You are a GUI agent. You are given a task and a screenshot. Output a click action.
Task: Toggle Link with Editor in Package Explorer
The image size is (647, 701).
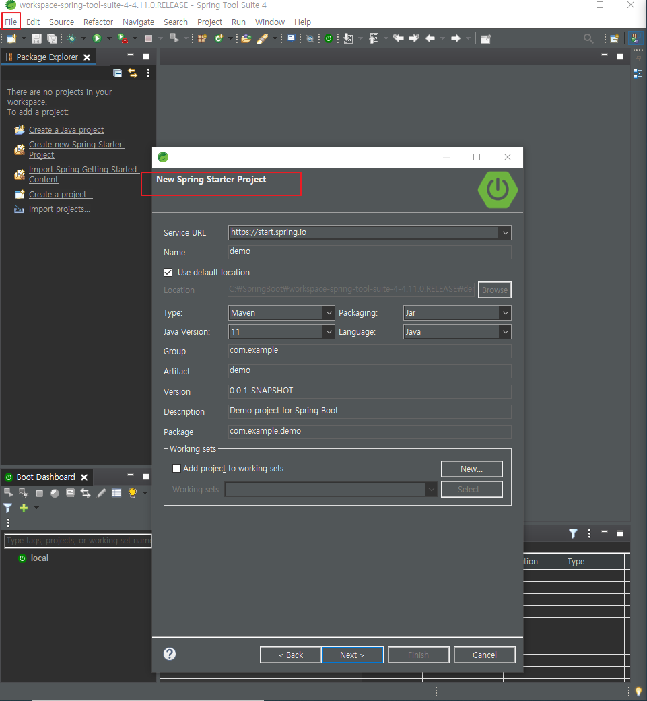click(x=133, y=73)
